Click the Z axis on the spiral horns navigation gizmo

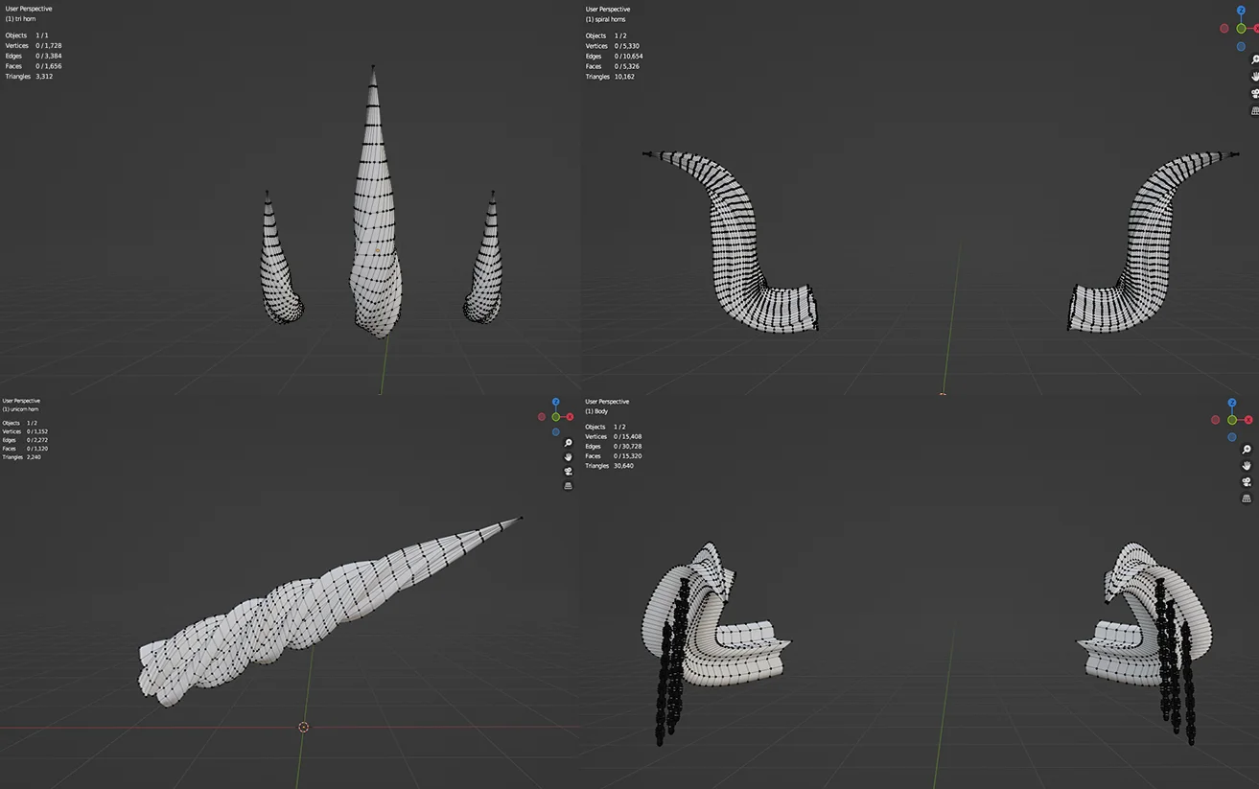coord(1241,11)
